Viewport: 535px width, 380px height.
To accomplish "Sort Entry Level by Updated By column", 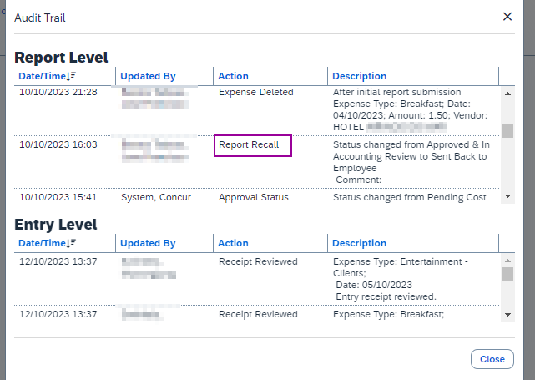I will click(148, 243).
